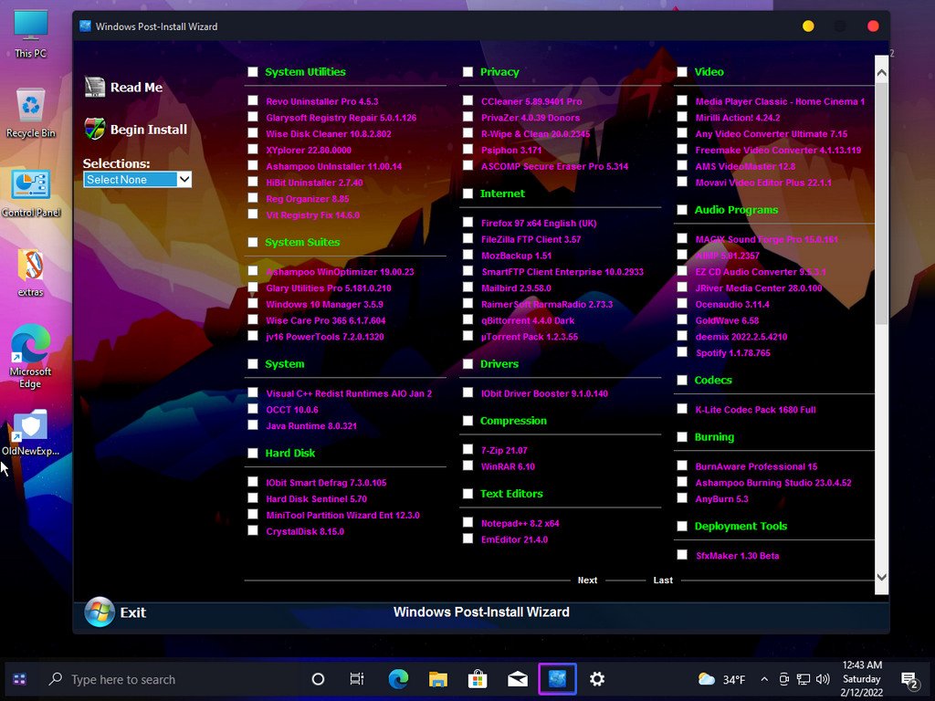Jump to the Last page

(663, 580)
